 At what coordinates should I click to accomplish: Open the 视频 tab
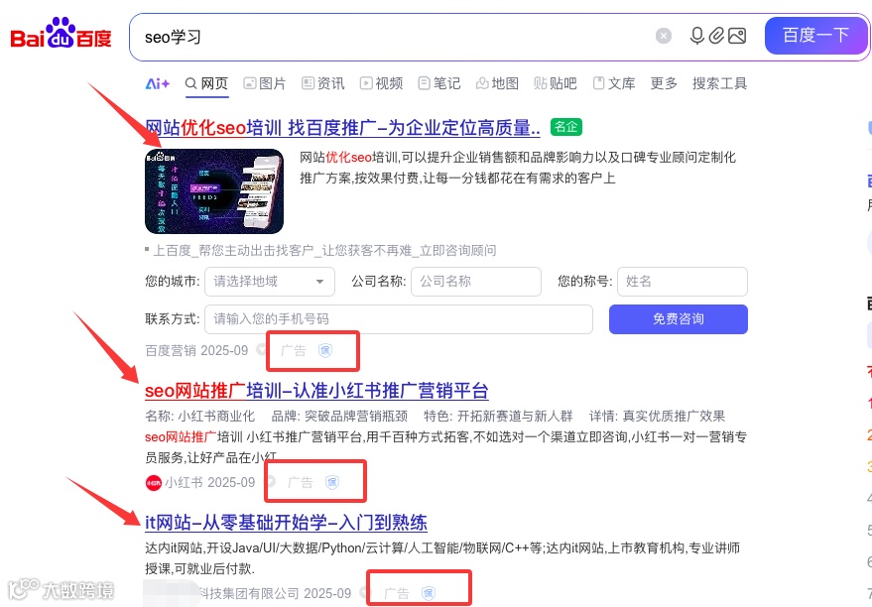pos(381,84)
